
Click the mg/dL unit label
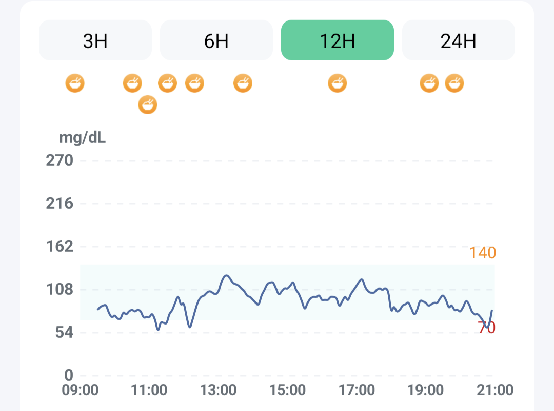click(83, 137)
